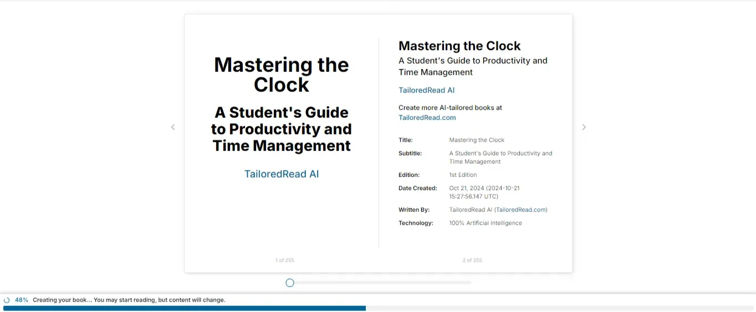Click the '1st Edition' value text

463,175
